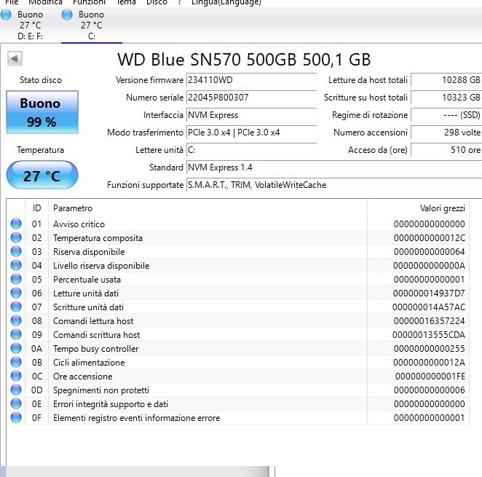
Task: Click raw value 0000016357224
Action: click(430, 321)
